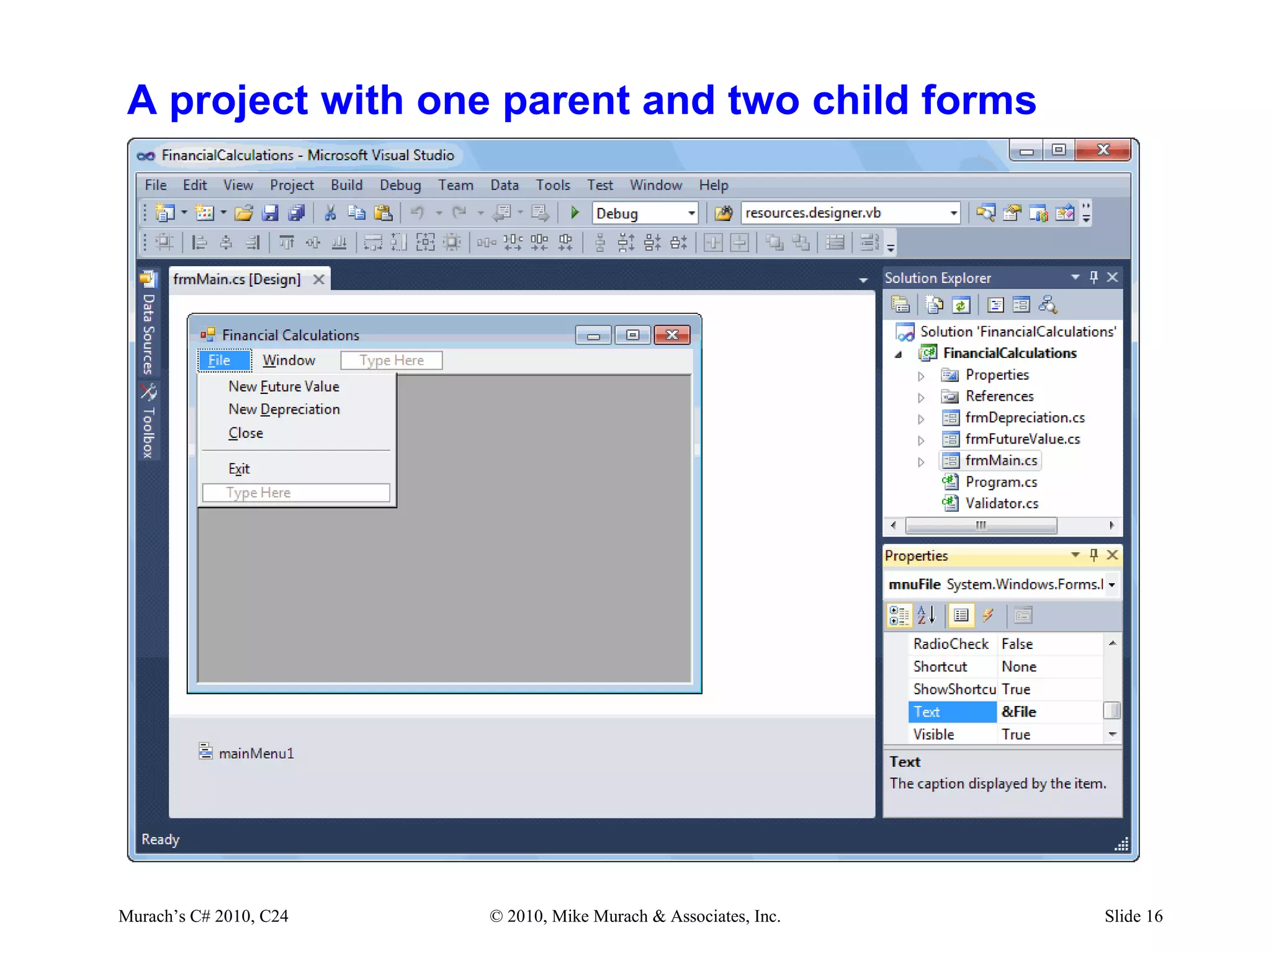1271x953 pixels.
Task: Open the active documents list dropdown arrow
Action: point(863,280)
